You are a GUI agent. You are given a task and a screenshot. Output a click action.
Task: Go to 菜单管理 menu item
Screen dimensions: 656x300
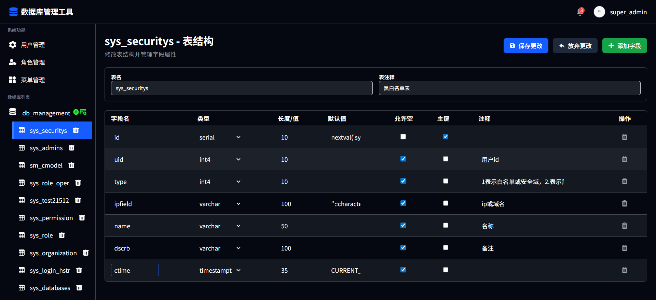[33, 80]
